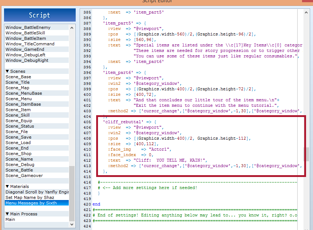Viewport: 313px width, 230px height.
Task: Open the Scene_Gameover script
Action: [37, 176]
